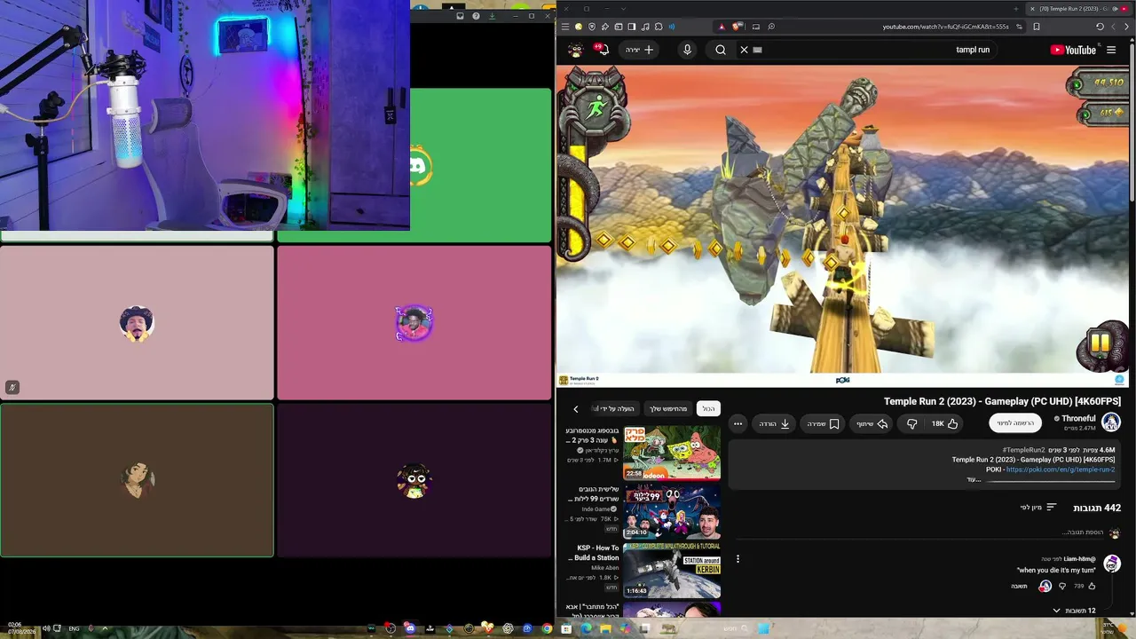
Task: Subscribe to the Throneful channel
Action: [x=1015, y=423]
